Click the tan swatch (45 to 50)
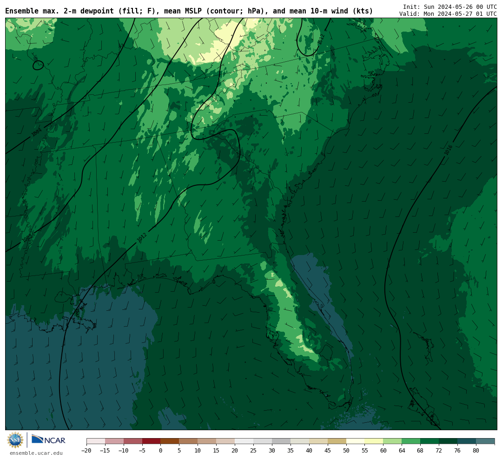502x459 pixels. point(337,441)
